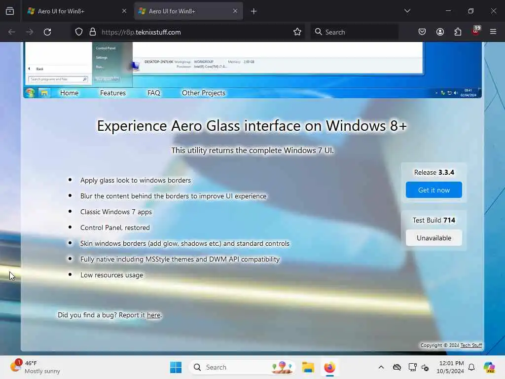Open a new browser tab
The width and height of the screenshot is (505, 379).
[254, 11]
